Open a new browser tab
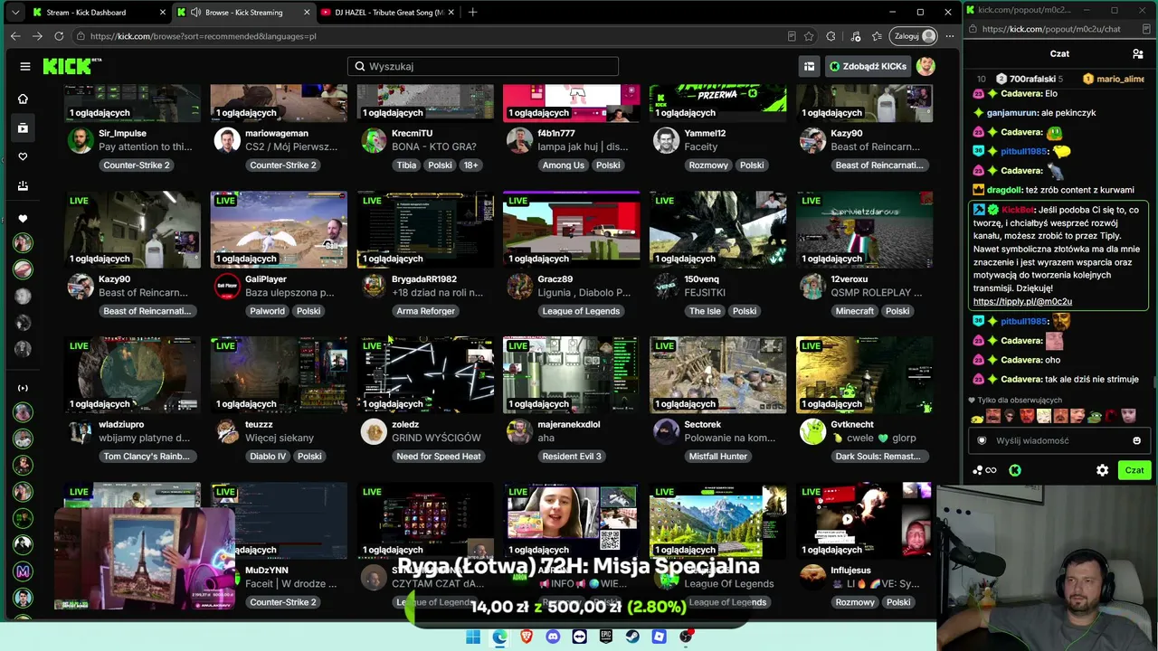1158x651 pixels. 472,12
